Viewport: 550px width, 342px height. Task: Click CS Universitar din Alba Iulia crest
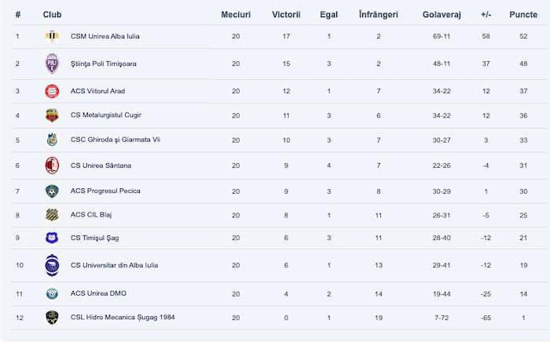[x=52, y=265]
